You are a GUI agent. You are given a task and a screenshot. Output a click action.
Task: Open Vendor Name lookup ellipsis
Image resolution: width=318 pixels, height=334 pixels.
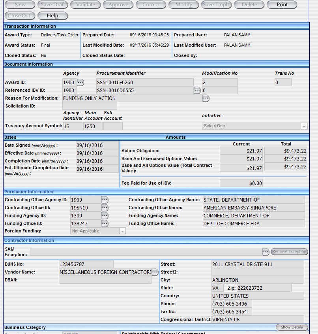pos(155,272)
